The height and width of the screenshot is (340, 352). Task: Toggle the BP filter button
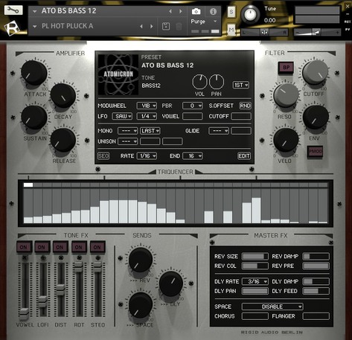pyautogui.click(x=286, y=68)
